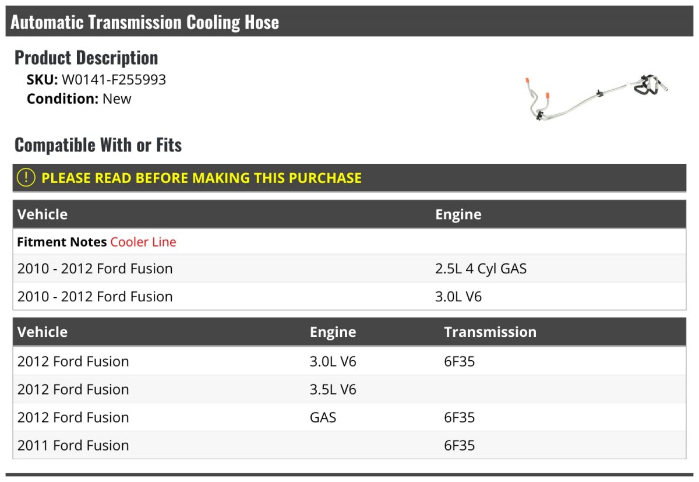
Task: Click the Engine header in first table
Action: (458, 214)
